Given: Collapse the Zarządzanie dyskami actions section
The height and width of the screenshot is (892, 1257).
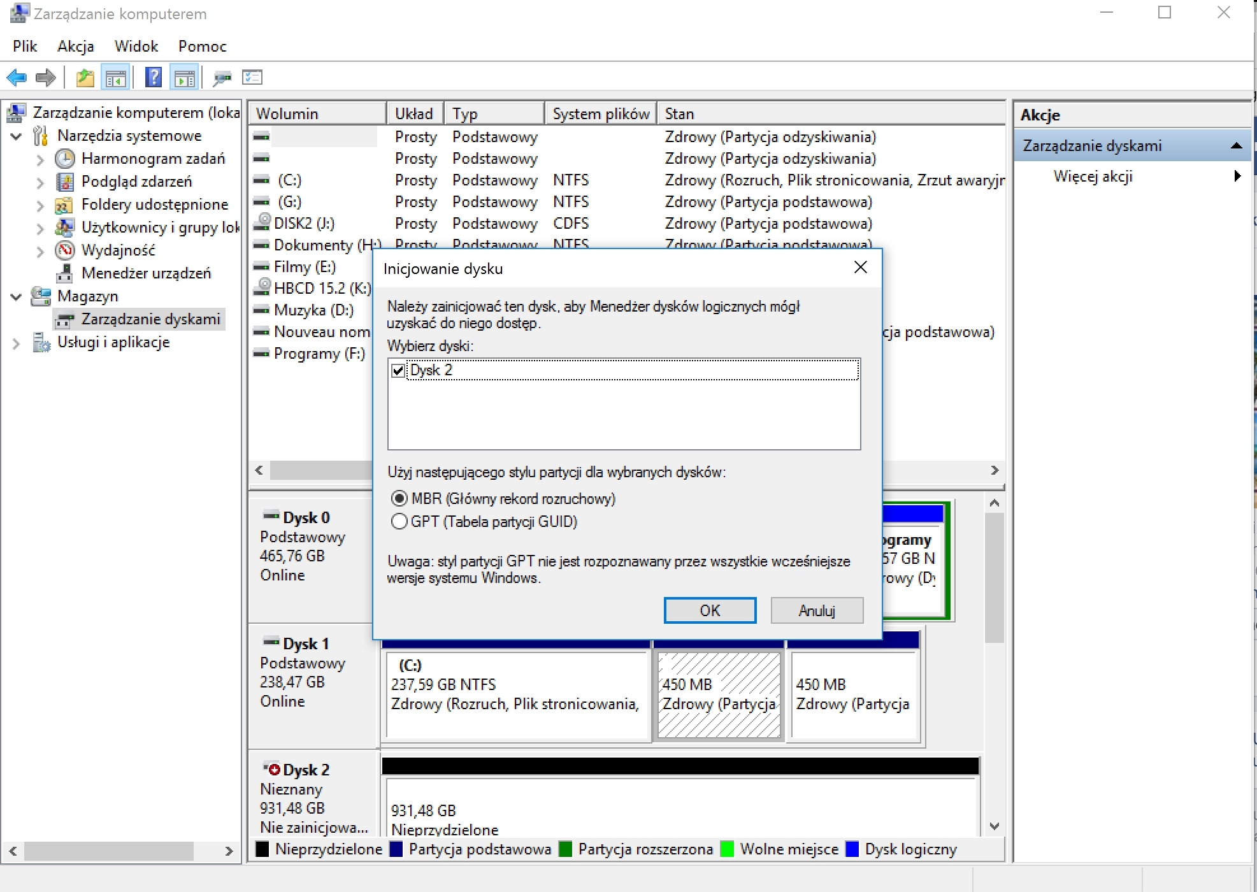Looking at the screenshot, I should (x=1237, y=145).
